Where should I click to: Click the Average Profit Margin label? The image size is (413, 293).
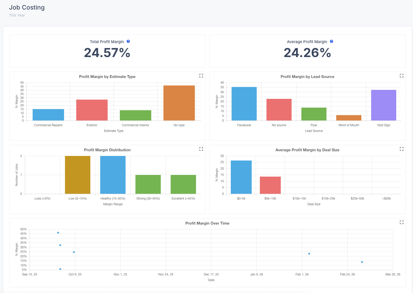(x=307, y=42)
